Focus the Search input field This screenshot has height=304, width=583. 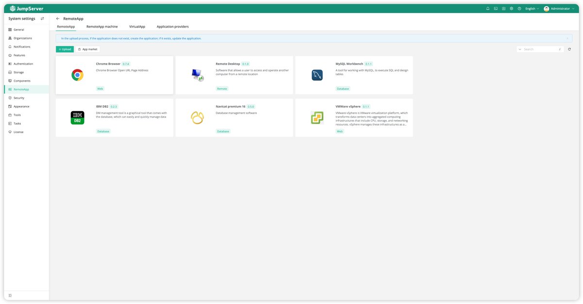tap(540, 49)
